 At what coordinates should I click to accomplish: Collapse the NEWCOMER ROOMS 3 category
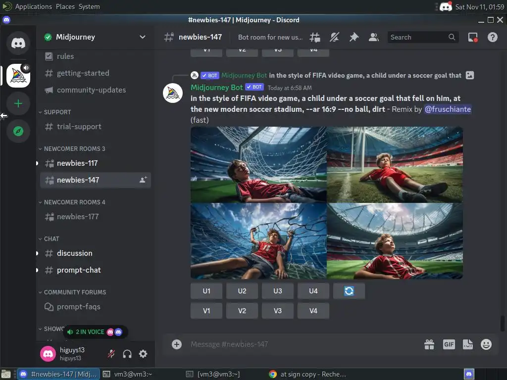(74, 148)
